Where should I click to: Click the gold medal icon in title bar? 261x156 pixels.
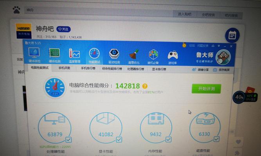tap(184, 45)
